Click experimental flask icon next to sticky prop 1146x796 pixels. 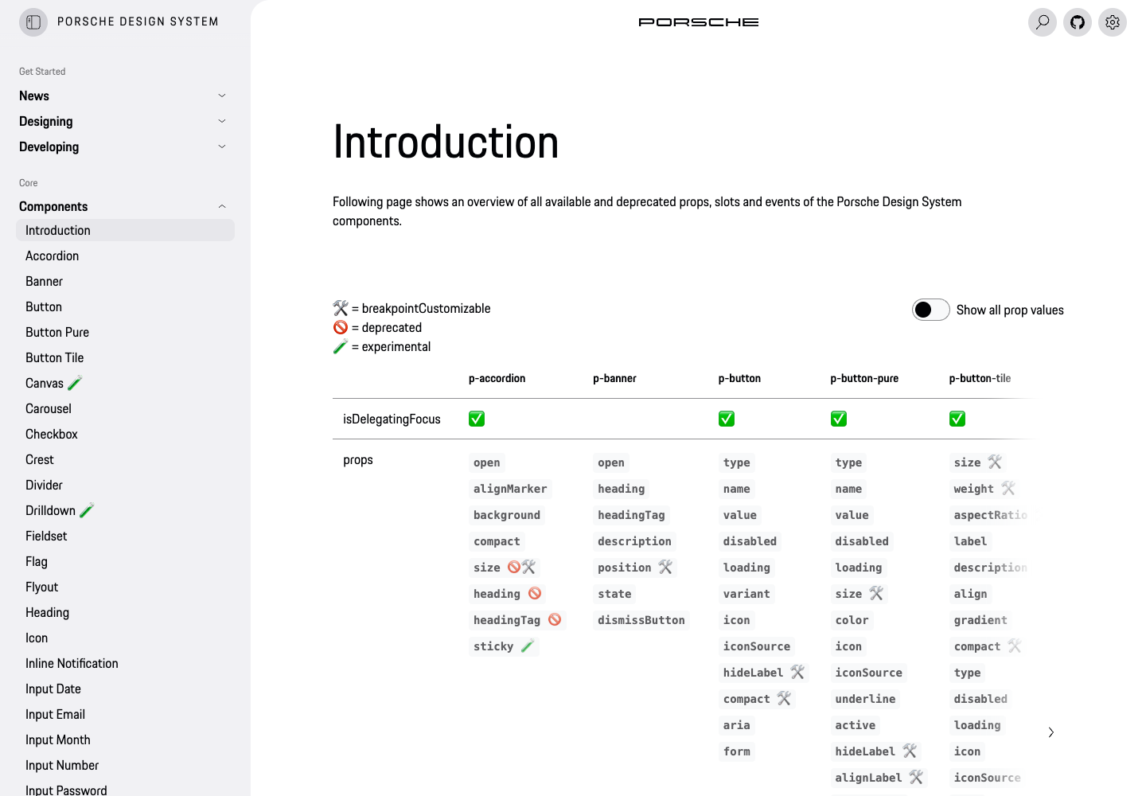(x=527, y=646)
